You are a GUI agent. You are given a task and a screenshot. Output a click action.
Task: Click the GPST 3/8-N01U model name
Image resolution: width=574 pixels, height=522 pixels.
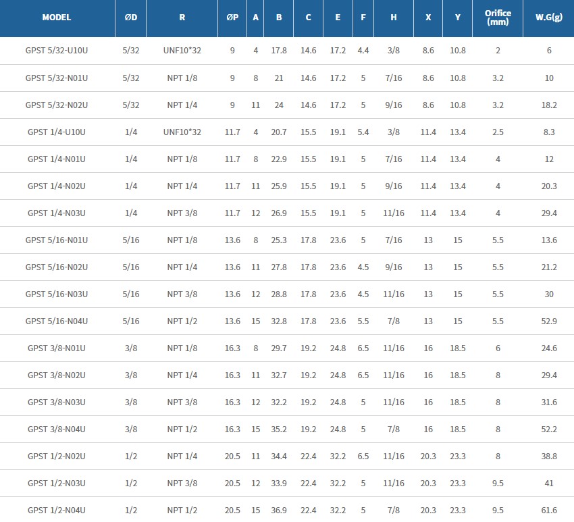(57, 348)
